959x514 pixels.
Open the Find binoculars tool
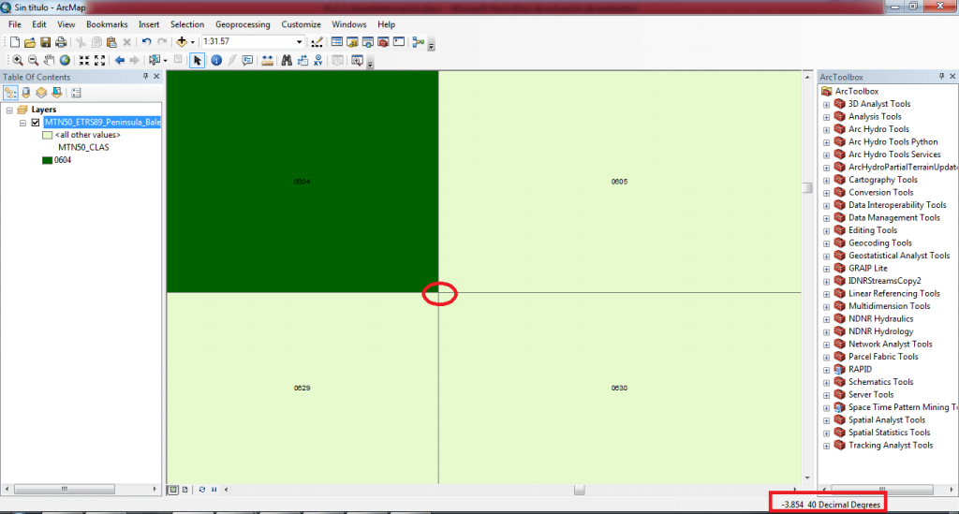[286, 60]
